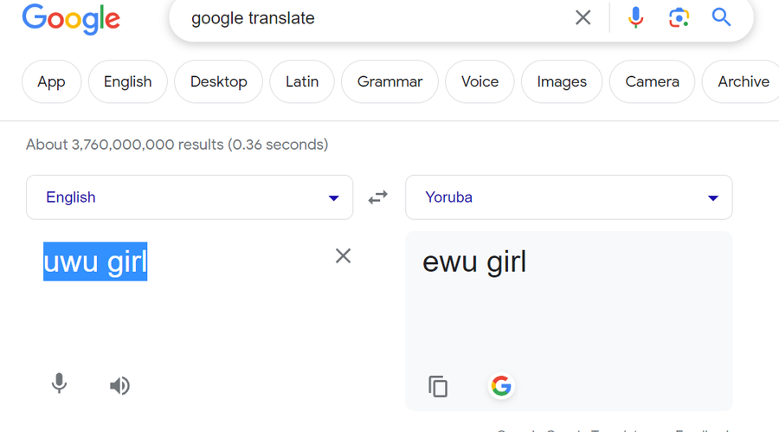
Task: Copy the translated text
Action: pos(439,386)
